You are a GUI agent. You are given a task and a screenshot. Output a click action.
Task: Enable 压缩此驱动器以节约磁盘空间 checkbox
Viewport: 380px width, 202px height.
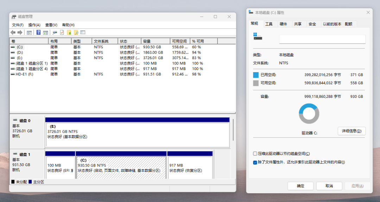[x=255, y=154]
